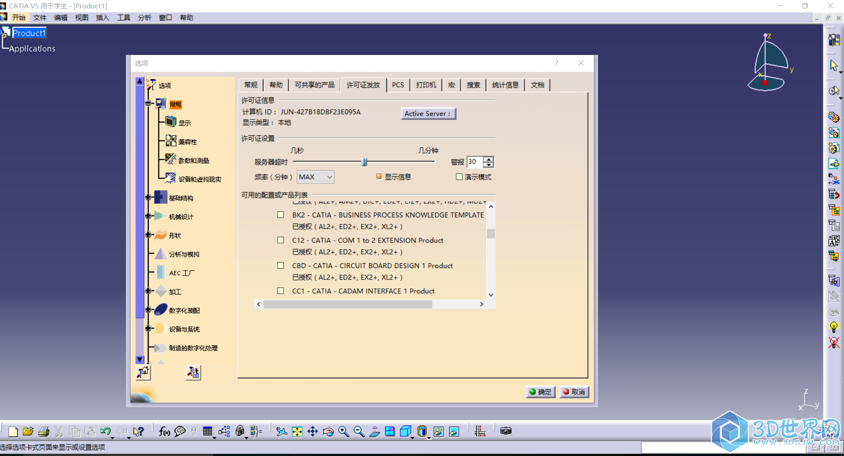
Task: Select 兼容性 in the options tree
Action: pyautogui.click(x=188, y=142)
